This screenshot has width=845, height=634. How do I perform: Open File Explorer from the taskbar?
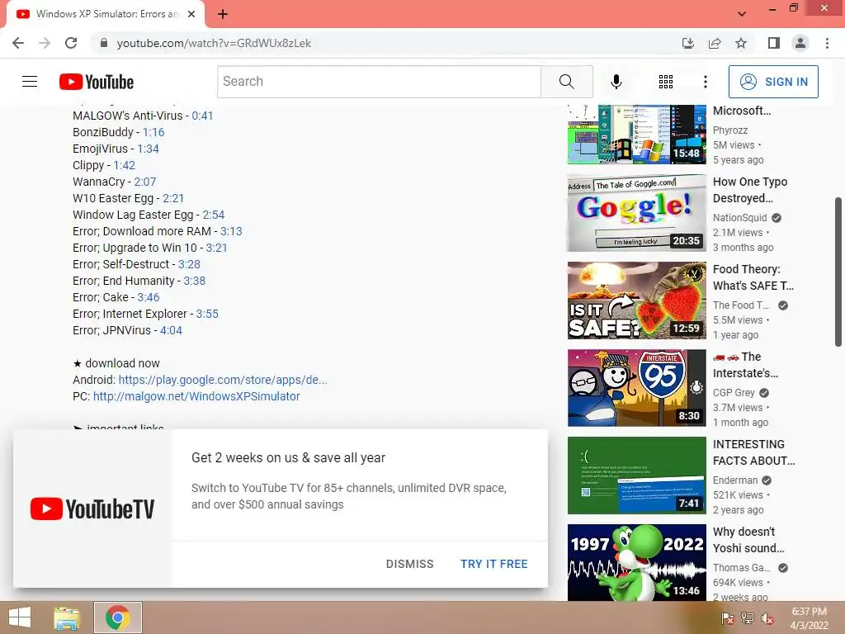tap(67, 617)
